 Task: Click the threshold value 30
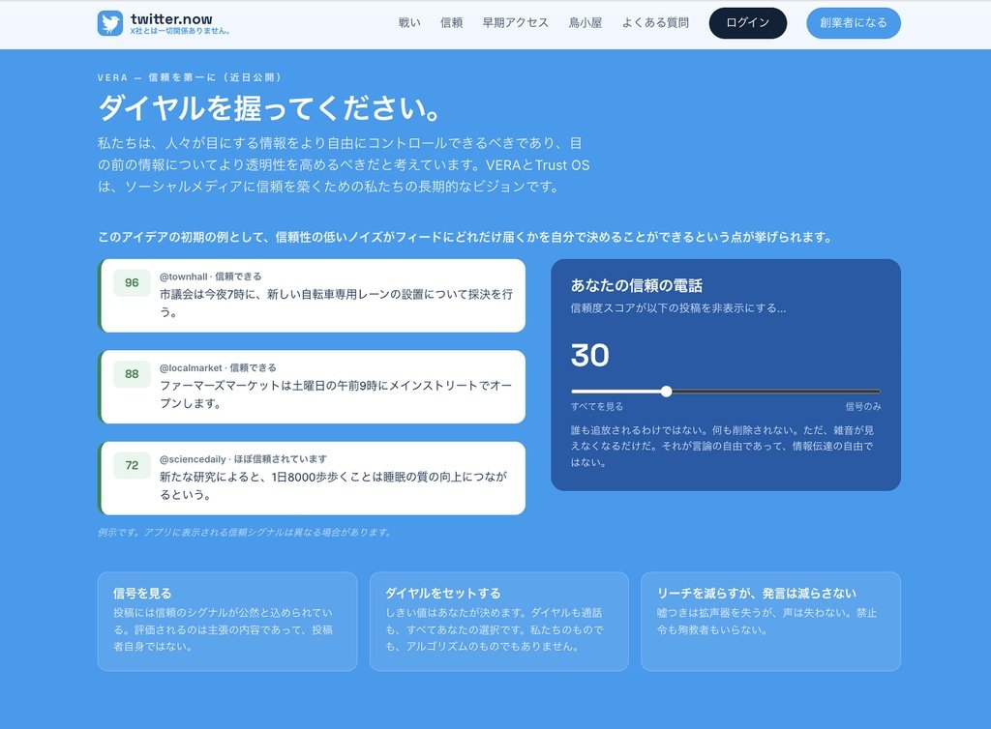pyautogui.click(x=589, y=355)
